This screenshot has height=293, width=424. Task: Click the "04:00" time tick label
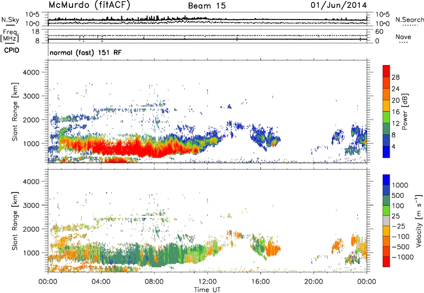click(x=101, y=282)
